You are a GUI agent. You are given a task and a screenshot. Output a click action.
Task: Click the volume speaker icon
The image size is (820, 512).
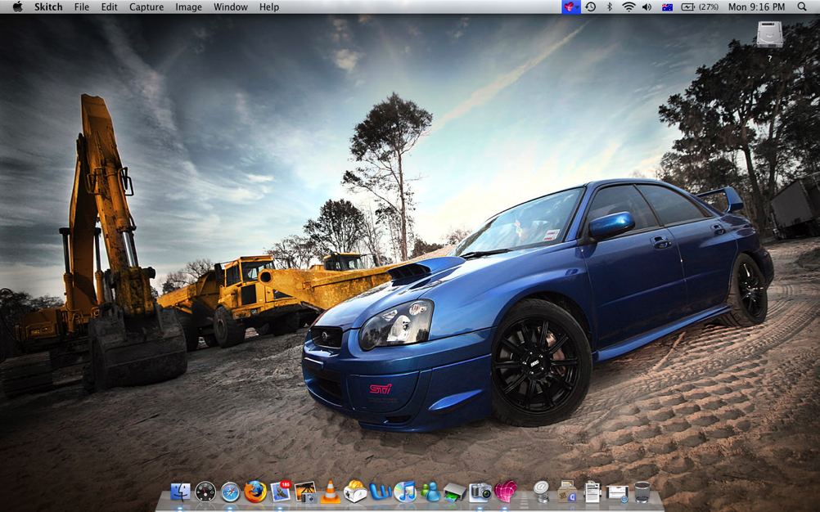(x=647, y=7)
